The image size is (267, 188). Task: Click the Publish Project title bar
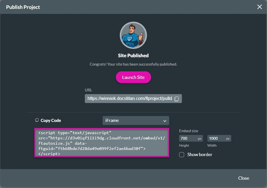[x=23, y=7]
